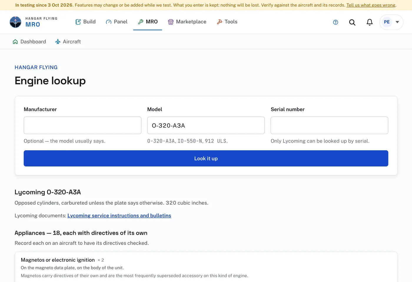Viewport: 412px width, 282px height.
Task: Expand the PE account dropdown arrow
Action: (397, 22)
